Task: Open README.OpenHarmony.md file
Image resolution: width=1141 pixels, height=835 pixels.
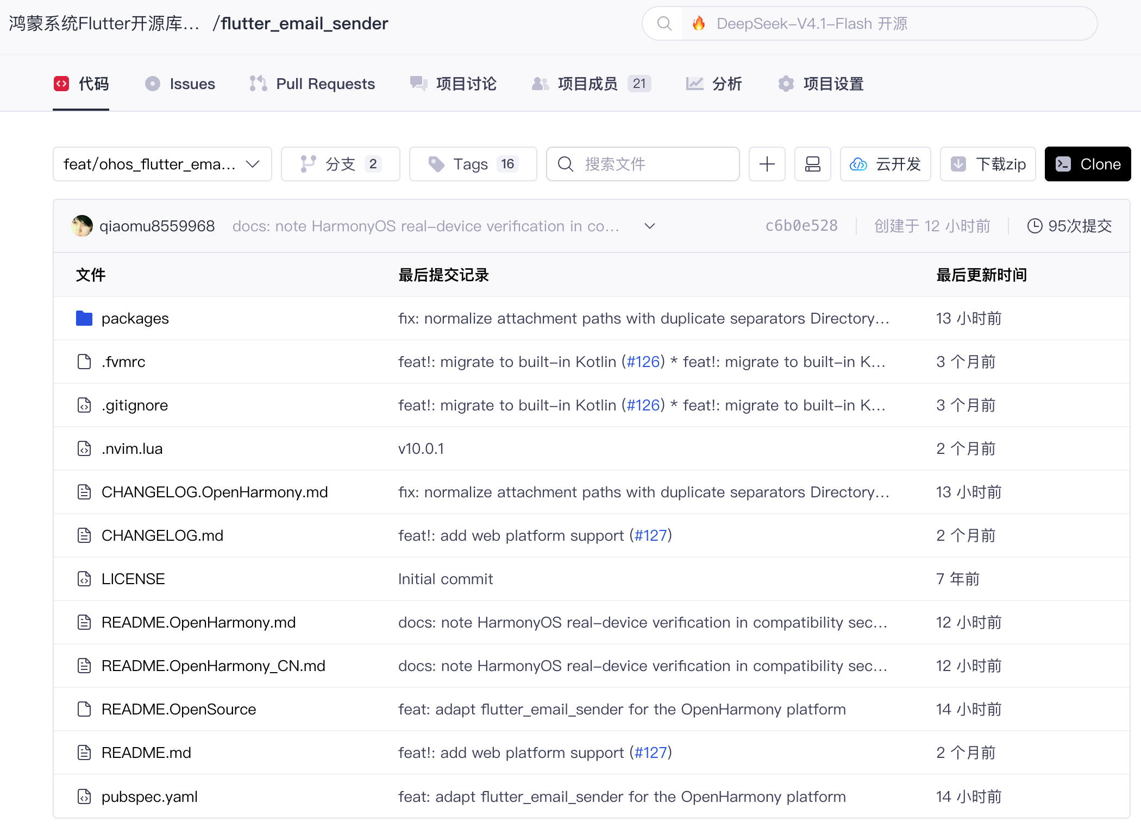Action: (x=199, y=622)
